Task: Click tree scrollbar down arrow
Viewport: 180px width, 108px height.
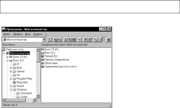Action: pos(38,96)
